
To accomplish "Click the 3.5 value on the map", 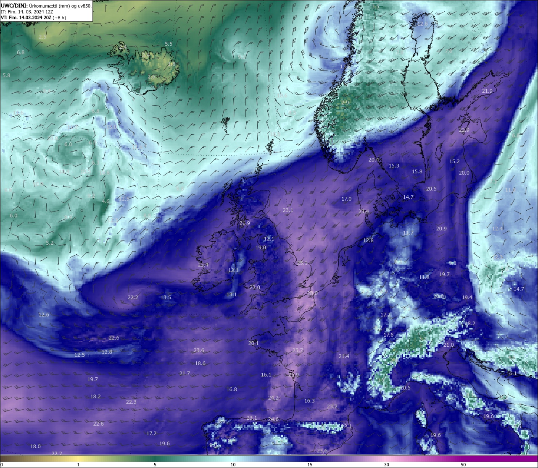I will 375,7.
